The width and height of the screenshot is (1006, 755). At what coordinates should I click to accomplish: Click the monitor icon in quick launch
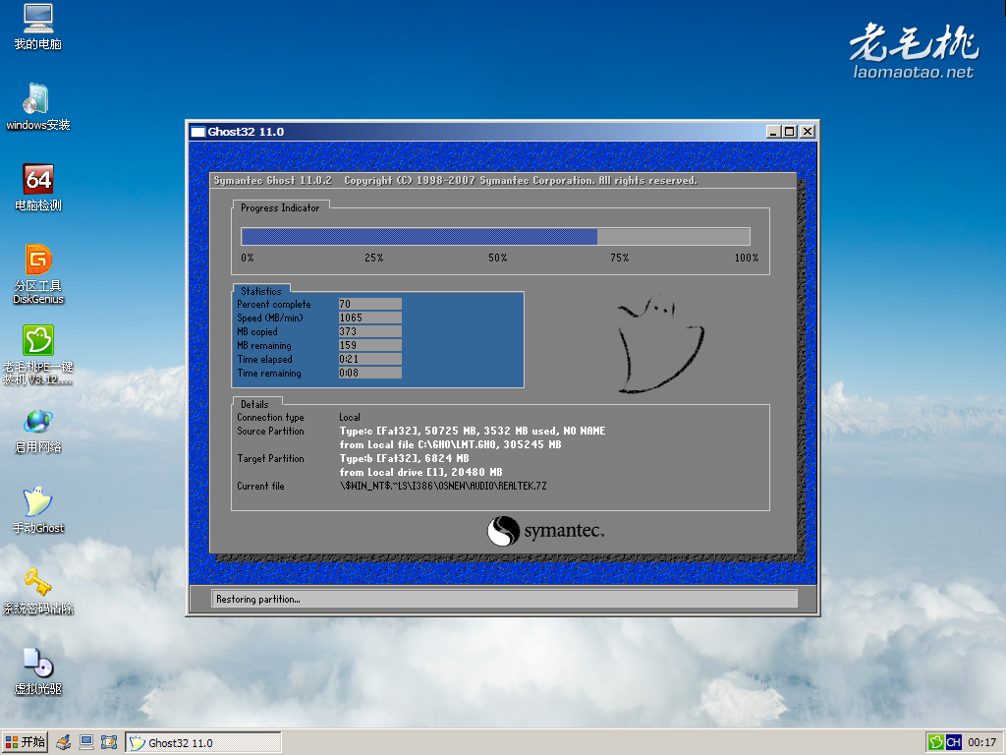[86, 743]
